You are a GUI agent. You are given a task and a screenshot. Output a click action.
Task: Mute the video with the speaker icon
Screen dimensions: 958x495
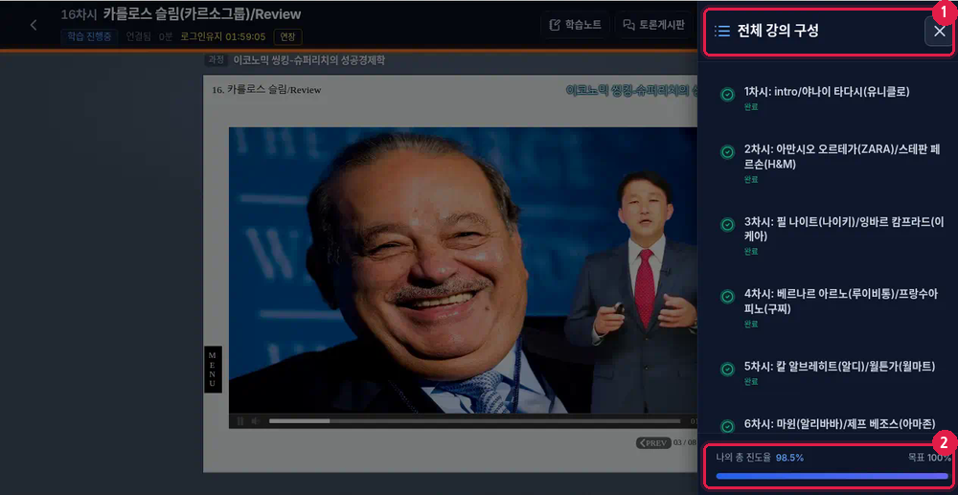click(256, 421)
